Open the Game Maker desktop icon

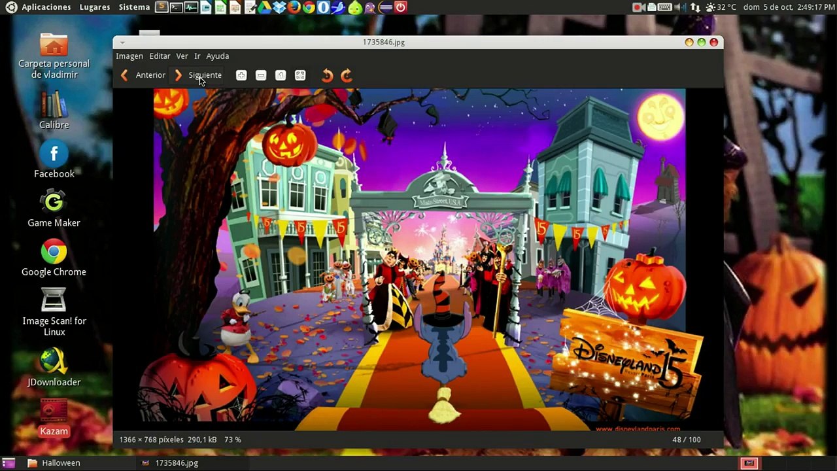click(54, 209)
